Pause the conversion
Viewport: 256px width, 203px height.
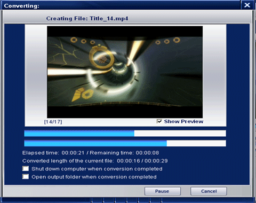[x=163, y=191]
